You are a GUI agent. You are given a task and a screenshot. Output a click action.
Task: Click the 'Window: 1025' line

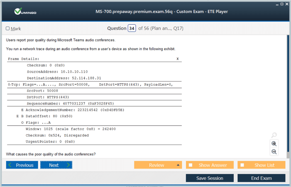pos(70,129)
